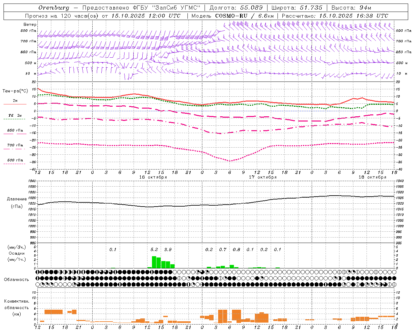Viewport: 413px width, 330px height.
Task: Click the '16 октября' date label
Action: [x=153, y=177]
